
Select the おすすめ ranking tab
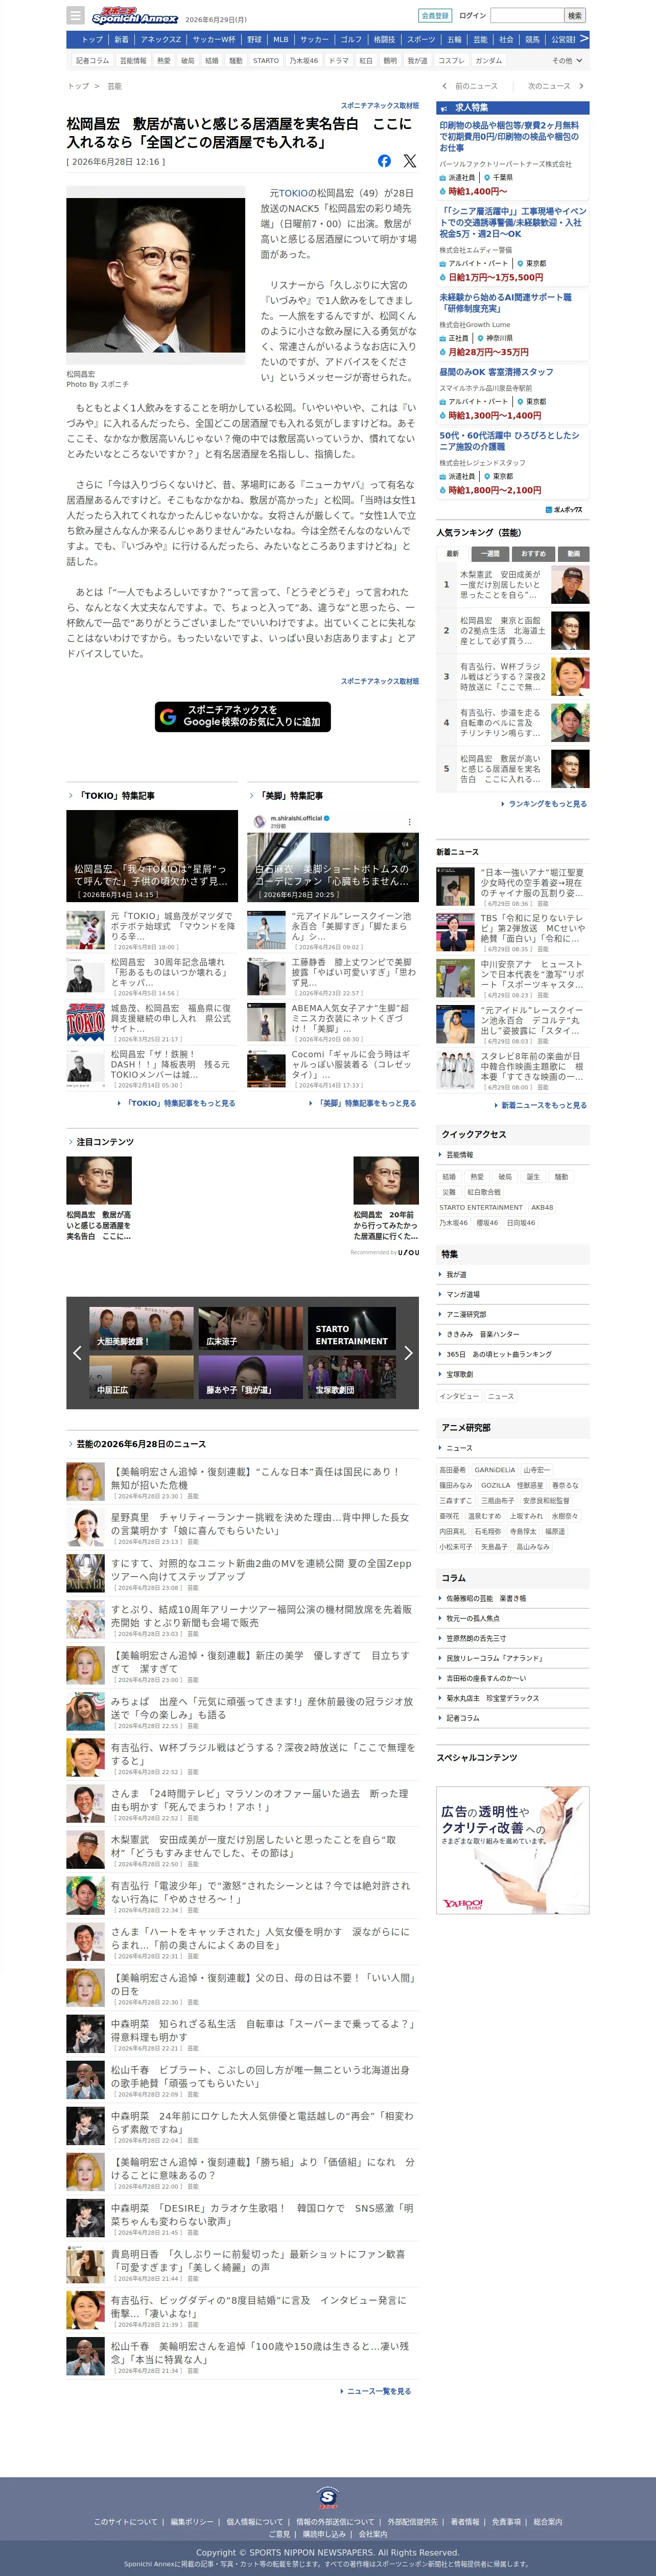533,553
